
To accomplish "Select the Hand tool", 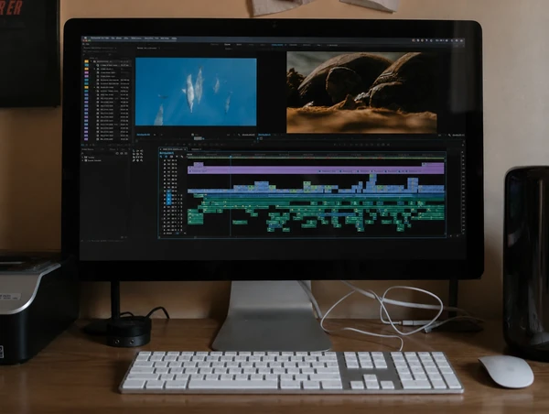I will pos(137,160).
